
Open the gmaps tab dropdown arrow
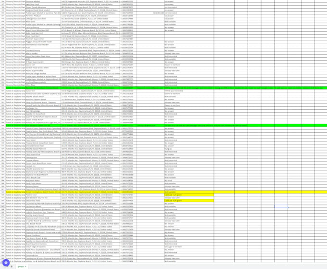(x=25, y=267)
